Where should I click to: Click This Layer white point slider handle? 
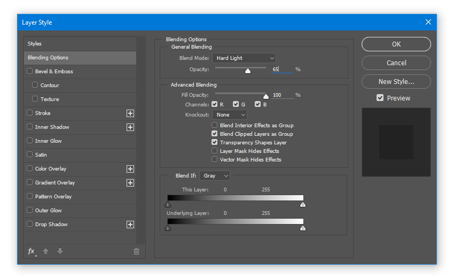(x=303, y=205)
